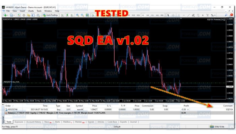Open the Profiles dropdown arrow

14,15
